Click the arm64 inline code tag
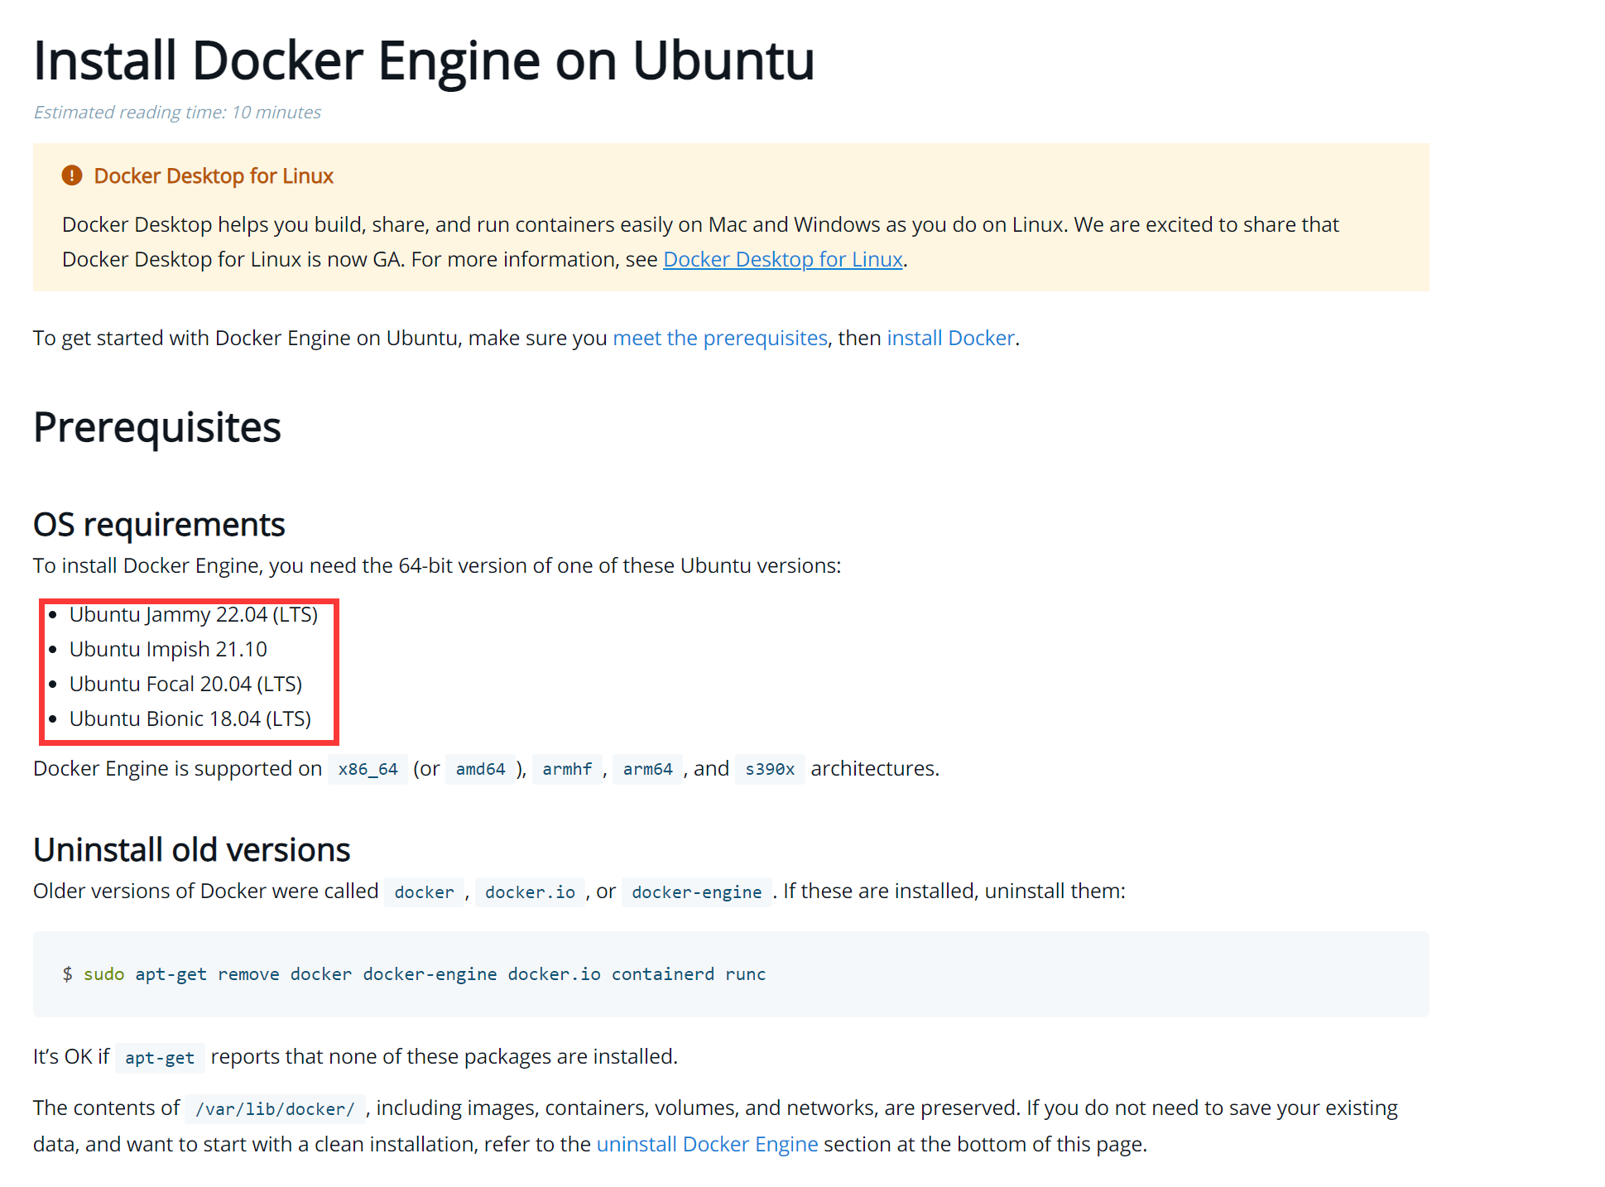1605x1187 pixels. (x=647, y=769)
